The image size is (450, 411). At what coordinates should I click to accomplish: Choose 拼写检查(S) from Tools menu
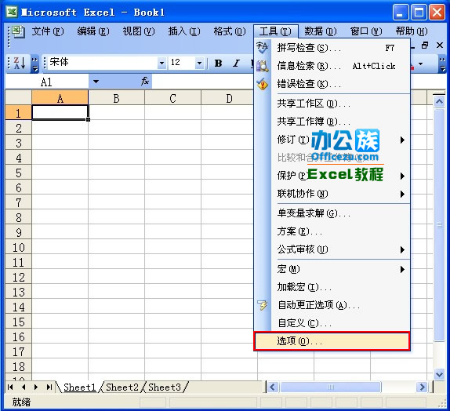click(332, 48)
